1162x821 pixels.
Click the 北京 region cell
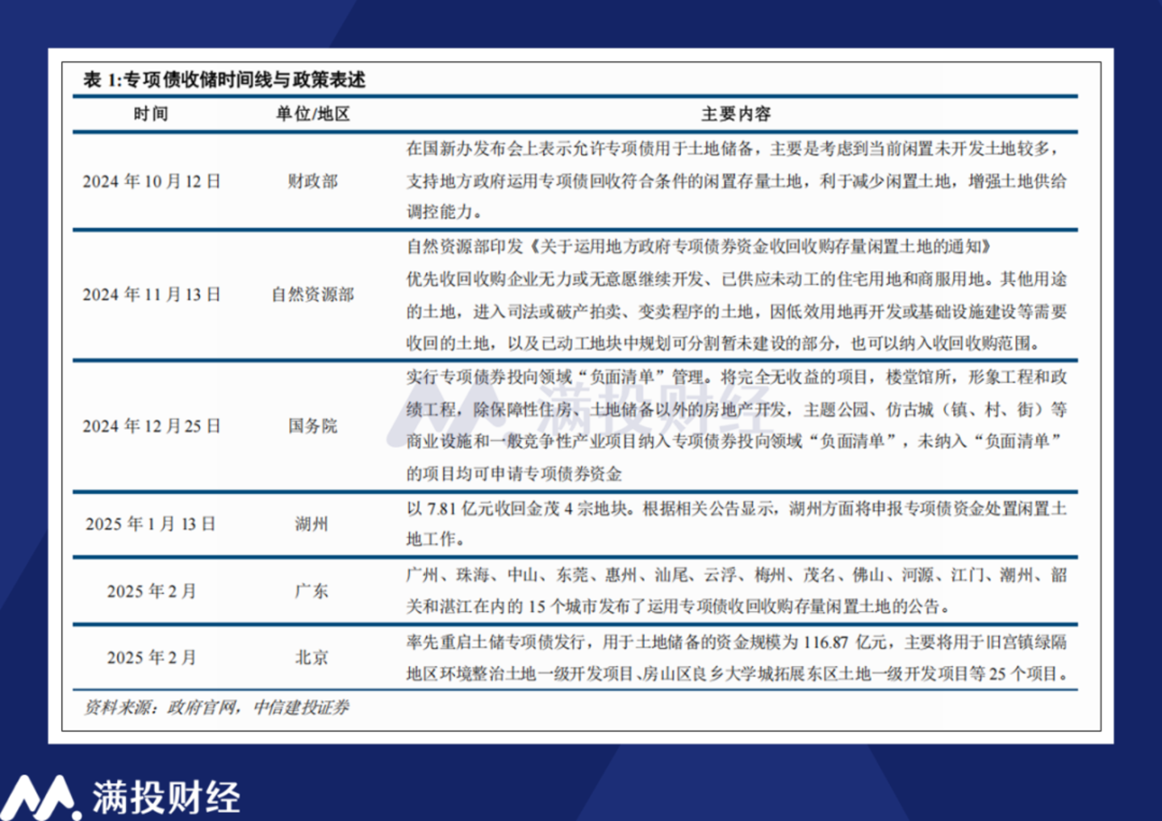[x=312, y=657]
